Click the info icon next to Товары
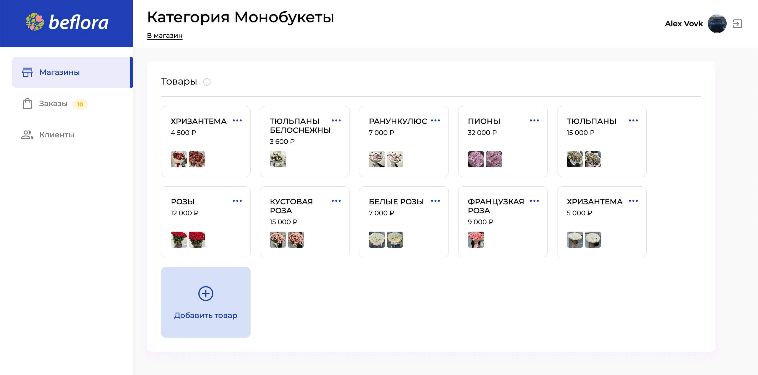Image resolution: width=758 pixels, height=375 pixels. 207,82
